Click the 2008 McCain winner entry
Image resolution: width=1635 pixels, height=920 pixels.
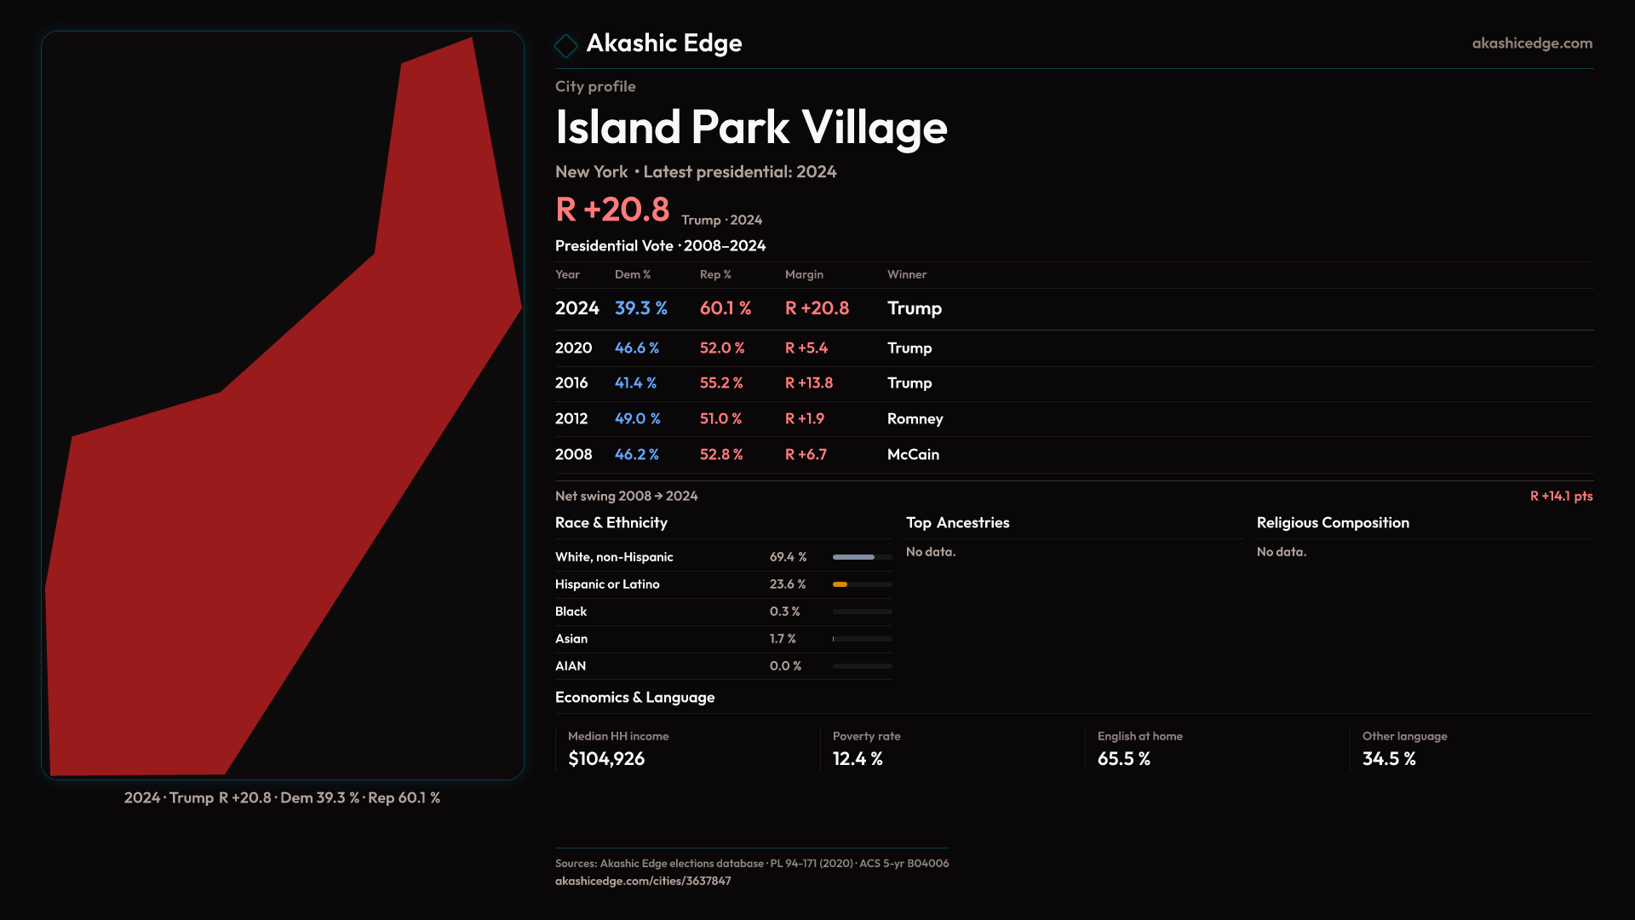coord(912,454)
